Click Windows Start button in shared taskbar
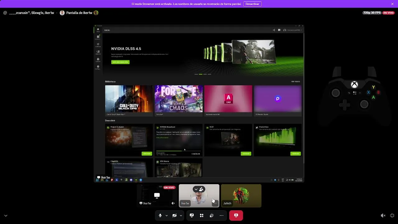Image resolution: width=398 pixels, height=224 pixels. click(x=97, y=180)
